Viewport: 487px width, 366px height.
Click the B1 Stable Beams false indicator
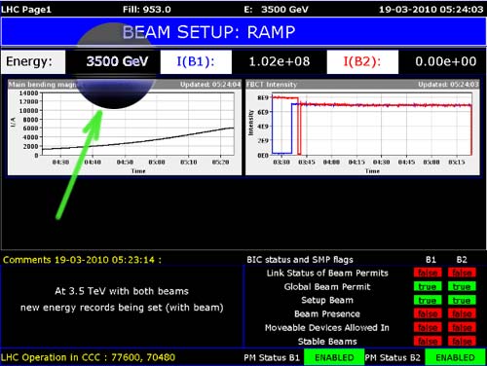[428, 341]
